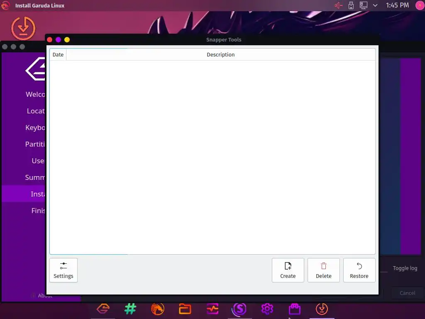Restore the selected snapshot
This screenshot has width=425, height=319.
[x=359, y=270]
